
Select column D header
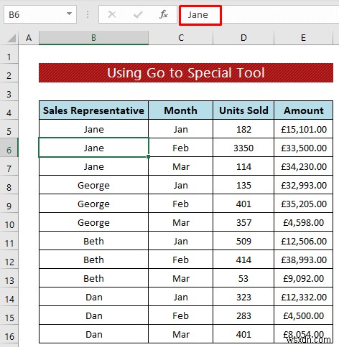coord(243,38)
